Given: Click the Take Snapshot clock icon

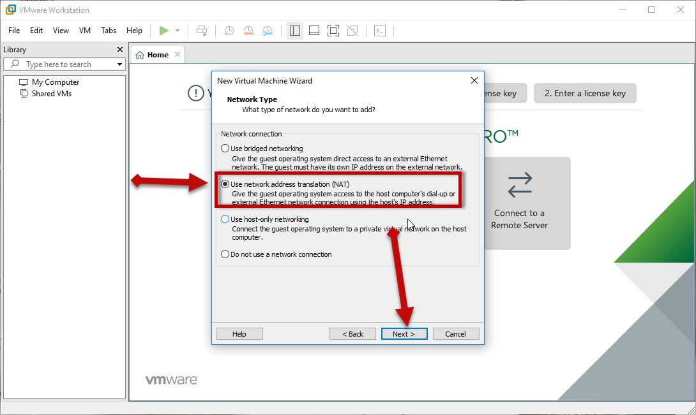Looking at the screenshot, I should coord(229,31).
